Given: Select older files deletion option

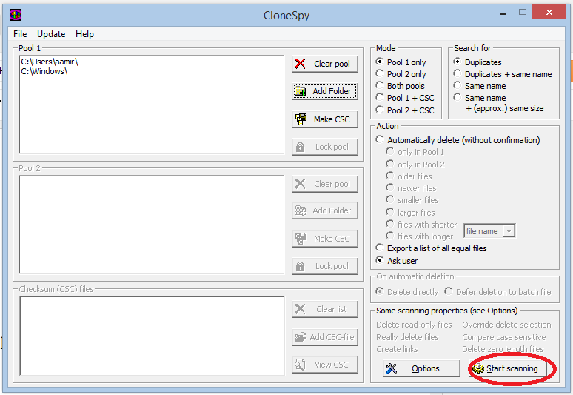Looking at the screenshot, I should (409, 176).
